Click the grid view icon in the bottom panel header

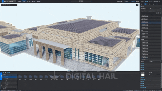click(x=4, y=73)
